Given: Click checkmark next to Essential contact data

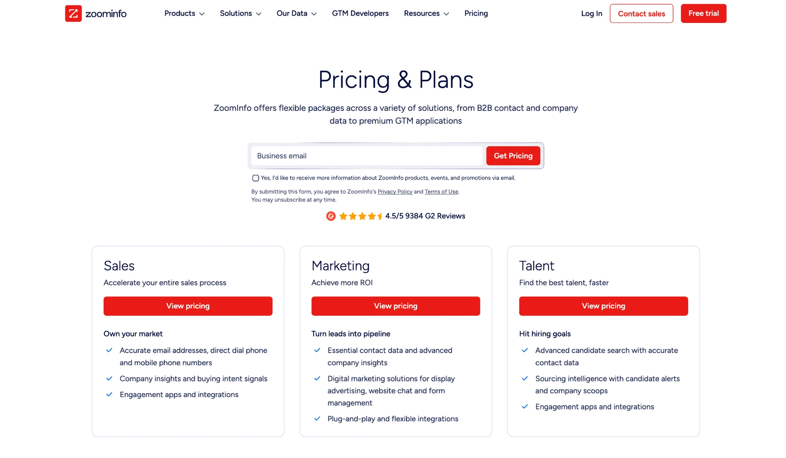Looking at the screenshot, I should [x=317, y=350].
